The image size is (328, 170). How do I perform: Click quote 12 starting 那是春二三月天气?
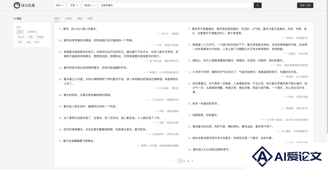[250, 47]
